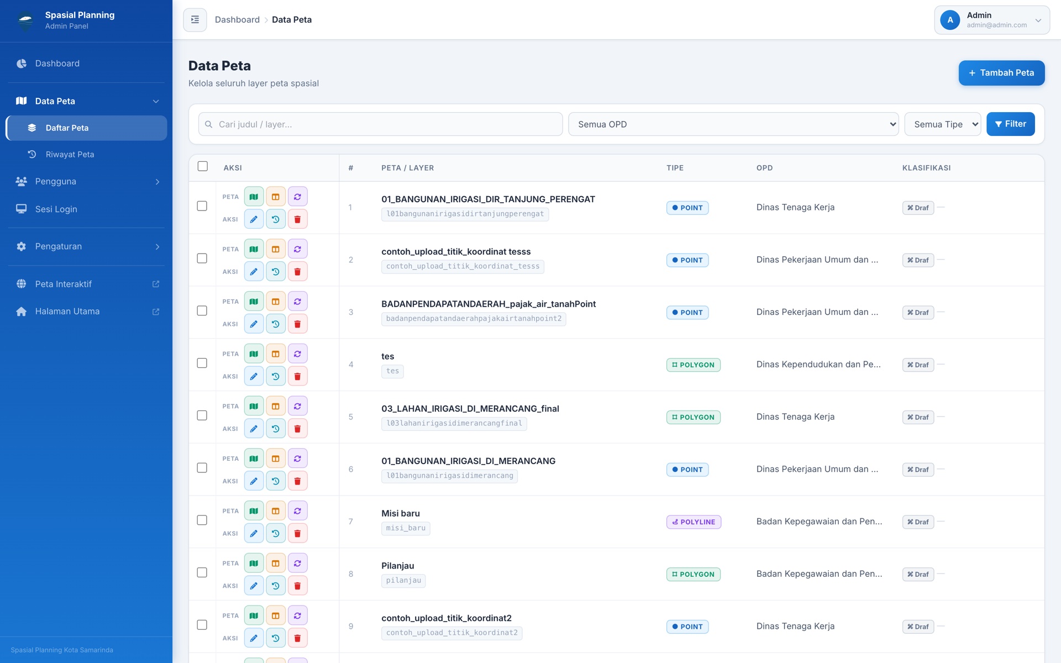
Task: Open history icon for BADANPENDAPATANDAERAH_pajak_air_tanahPoint
Action: (276, 324)
